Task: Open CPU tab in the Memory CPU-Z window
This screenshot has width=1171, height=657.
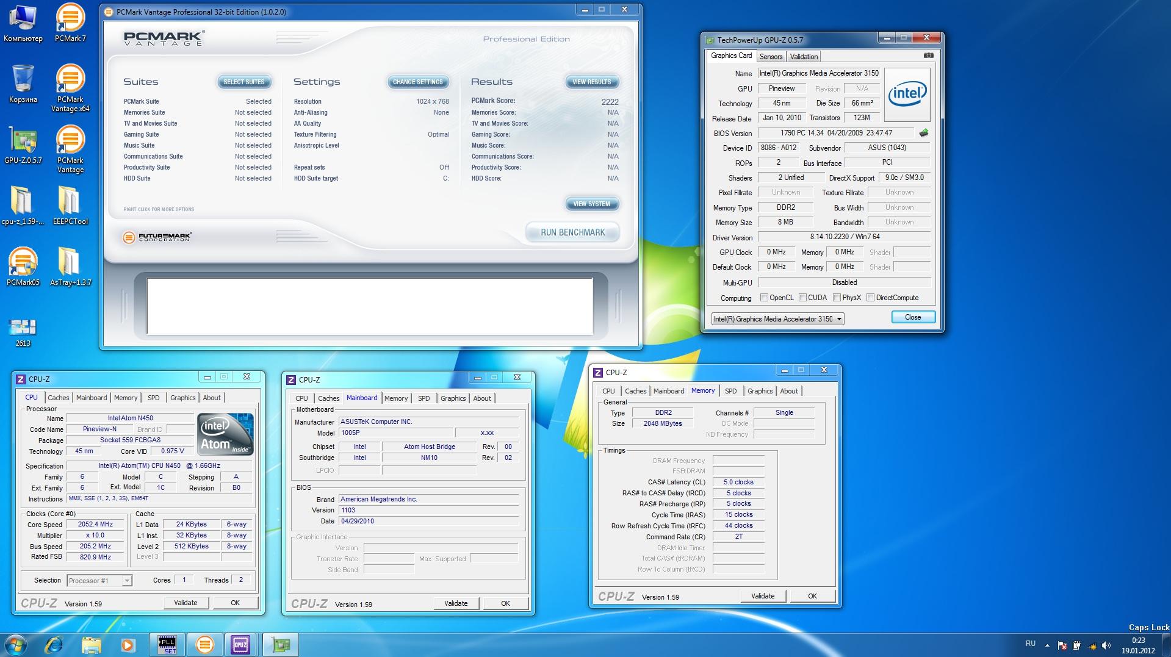Action: coord(608,391)
